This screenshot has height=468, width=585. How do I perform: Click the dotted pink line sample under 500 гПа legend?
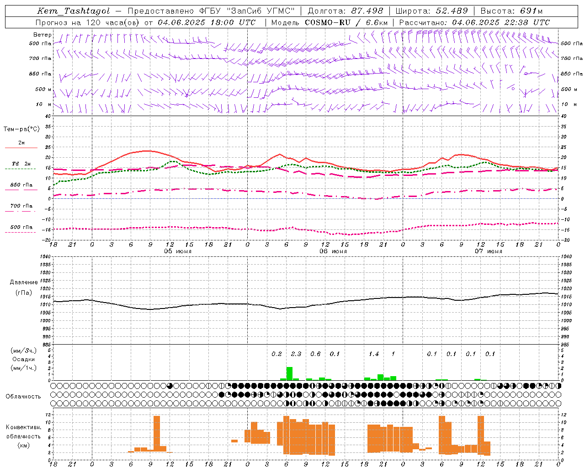pos(20,232)
